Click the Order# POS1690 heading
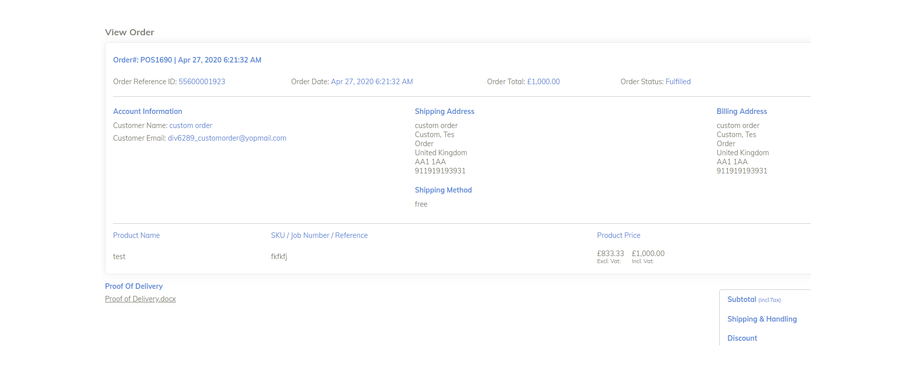 187,60
